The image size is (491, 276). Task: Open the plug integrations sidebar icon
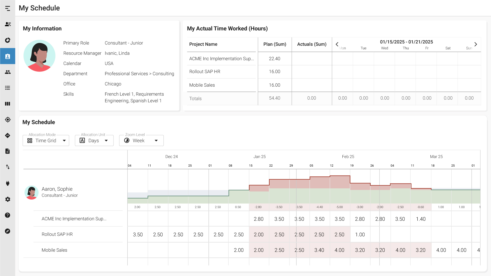coord(8,183)
